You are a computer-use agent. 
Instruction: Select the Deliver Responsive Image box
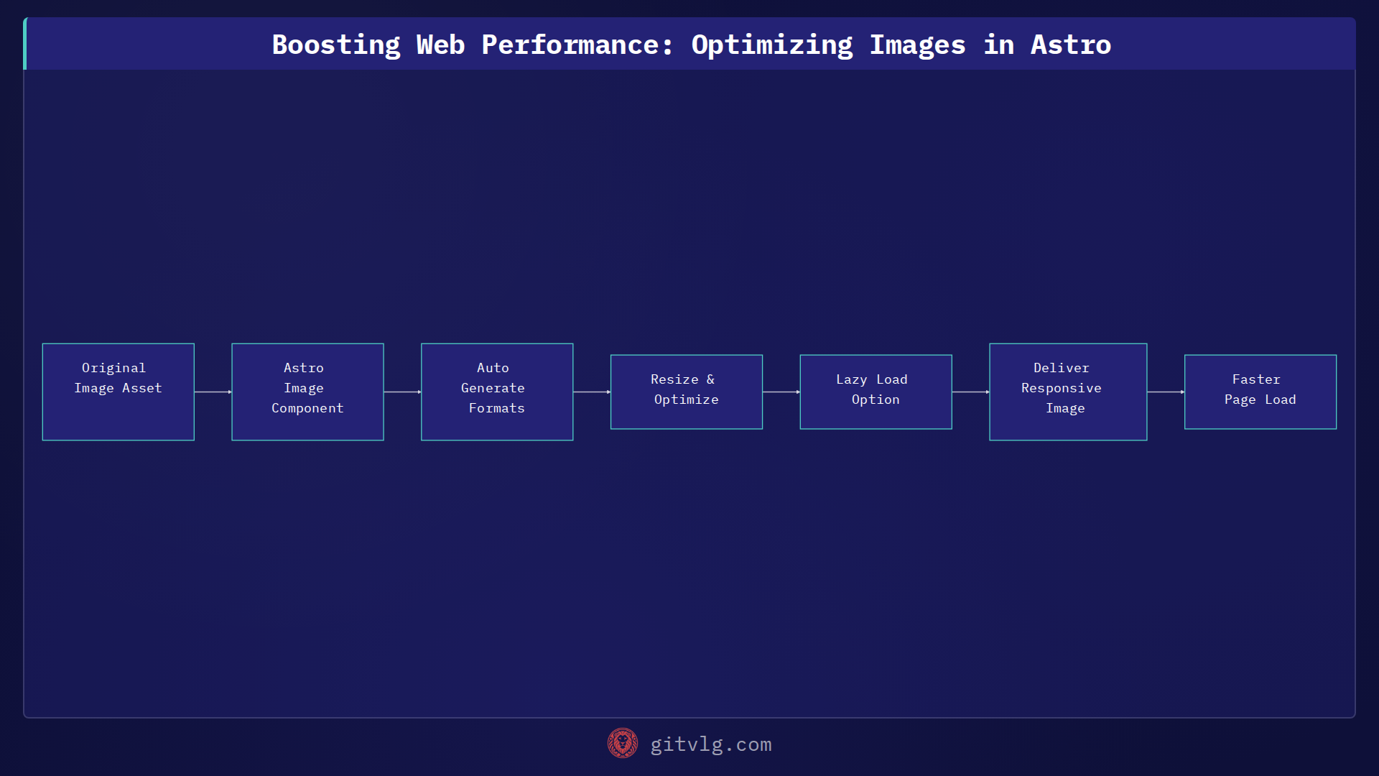click(x=1068, y=392)
